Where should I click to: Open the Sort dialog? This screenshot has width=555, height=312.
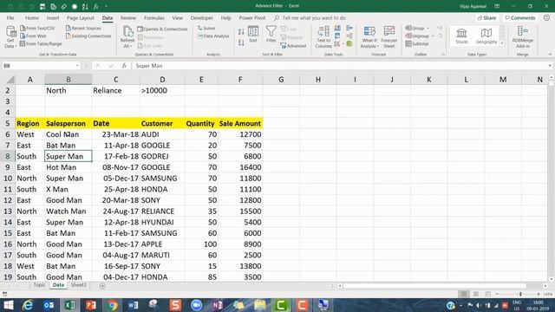253,35
